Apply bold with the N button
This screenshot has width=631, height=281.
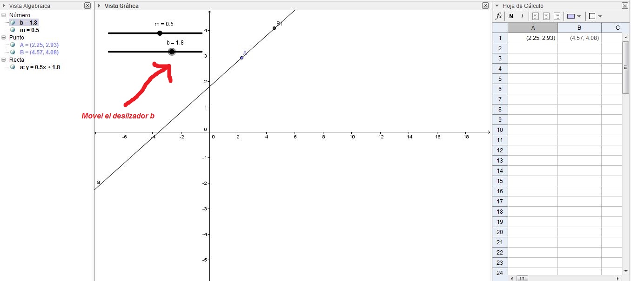point(511,16)
